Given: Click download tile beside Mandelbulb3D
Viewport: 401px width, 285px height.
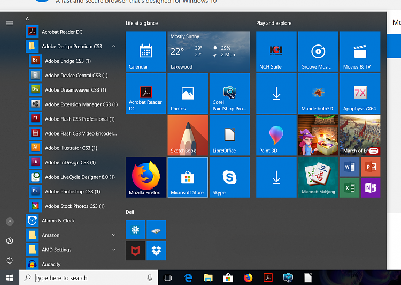Looking at the screenshot, I should [276, 94].
